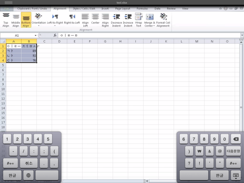Image resolution: width=244 pixels, height=183 pixels.
Task: Open the Data ribbon tab
Action: click(157, 9)
